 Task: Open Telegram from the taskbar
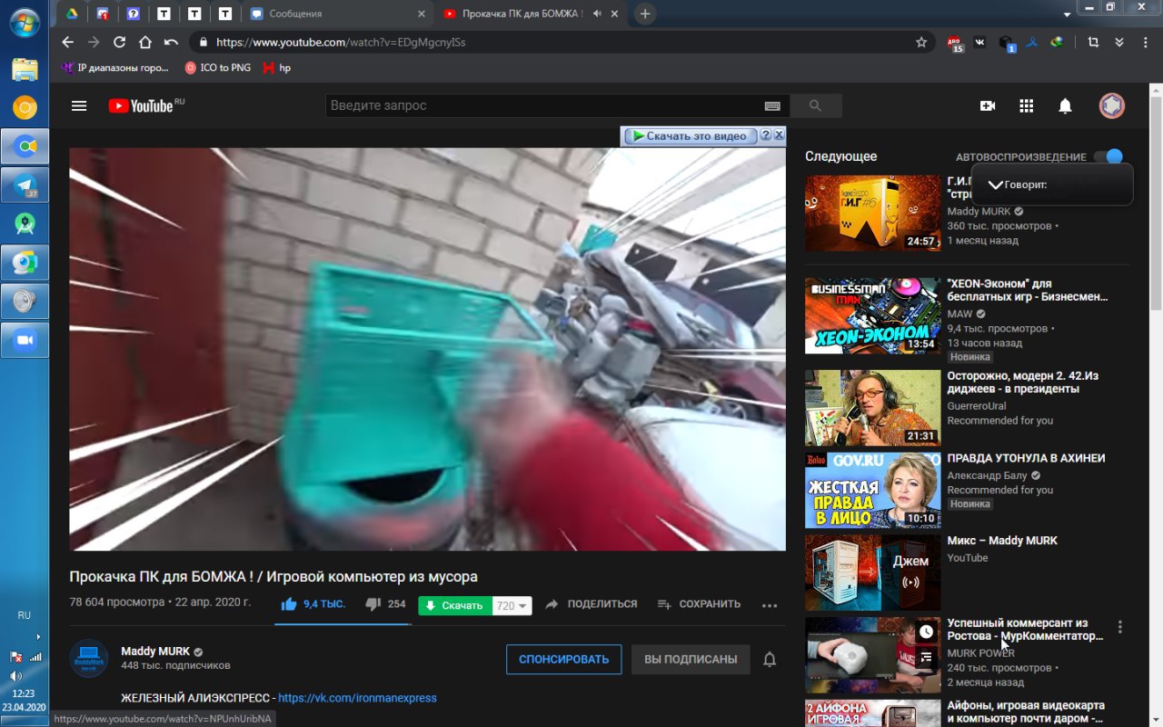(25, 185)
